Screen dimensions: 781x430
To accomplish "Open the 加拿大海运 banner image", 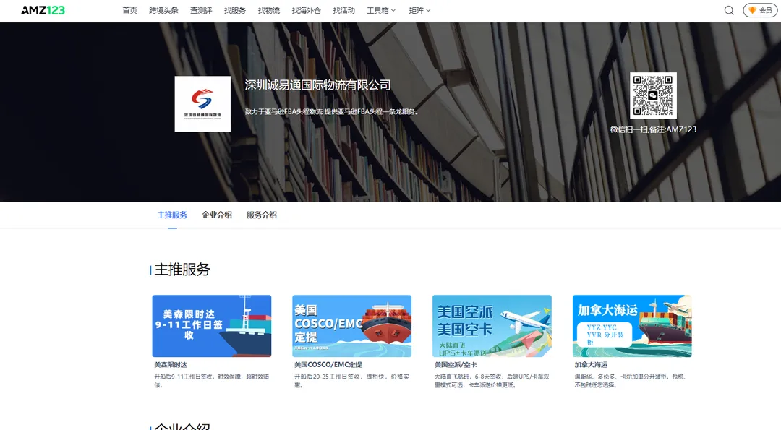I will (x=632, y=326).
